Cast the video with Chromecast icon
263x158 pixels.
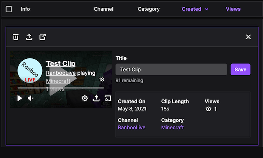pyautogui.click(x=108, y=98)
